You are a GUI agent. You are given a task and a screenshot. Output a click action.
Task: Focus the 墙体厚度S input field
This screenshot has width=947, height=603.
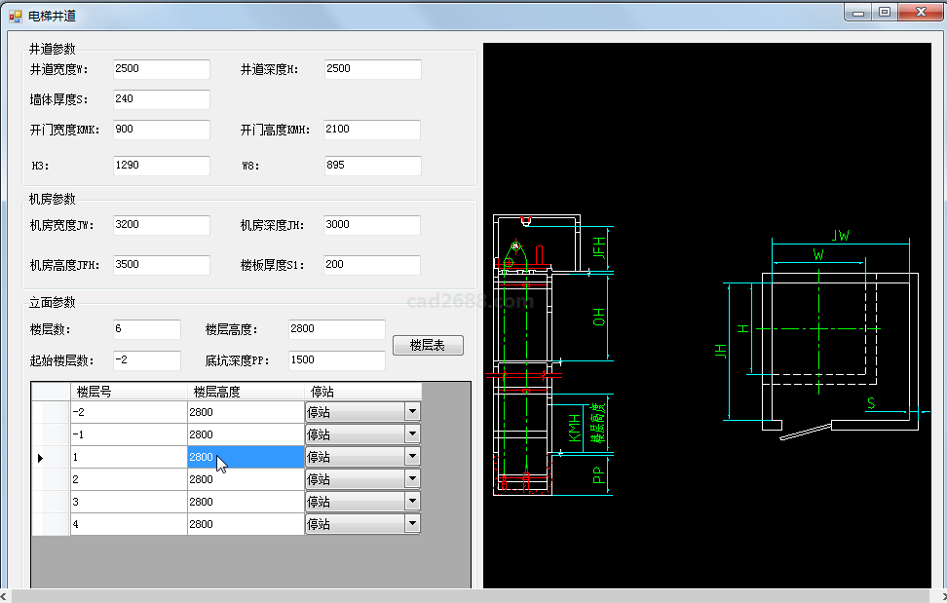[161, 99]
